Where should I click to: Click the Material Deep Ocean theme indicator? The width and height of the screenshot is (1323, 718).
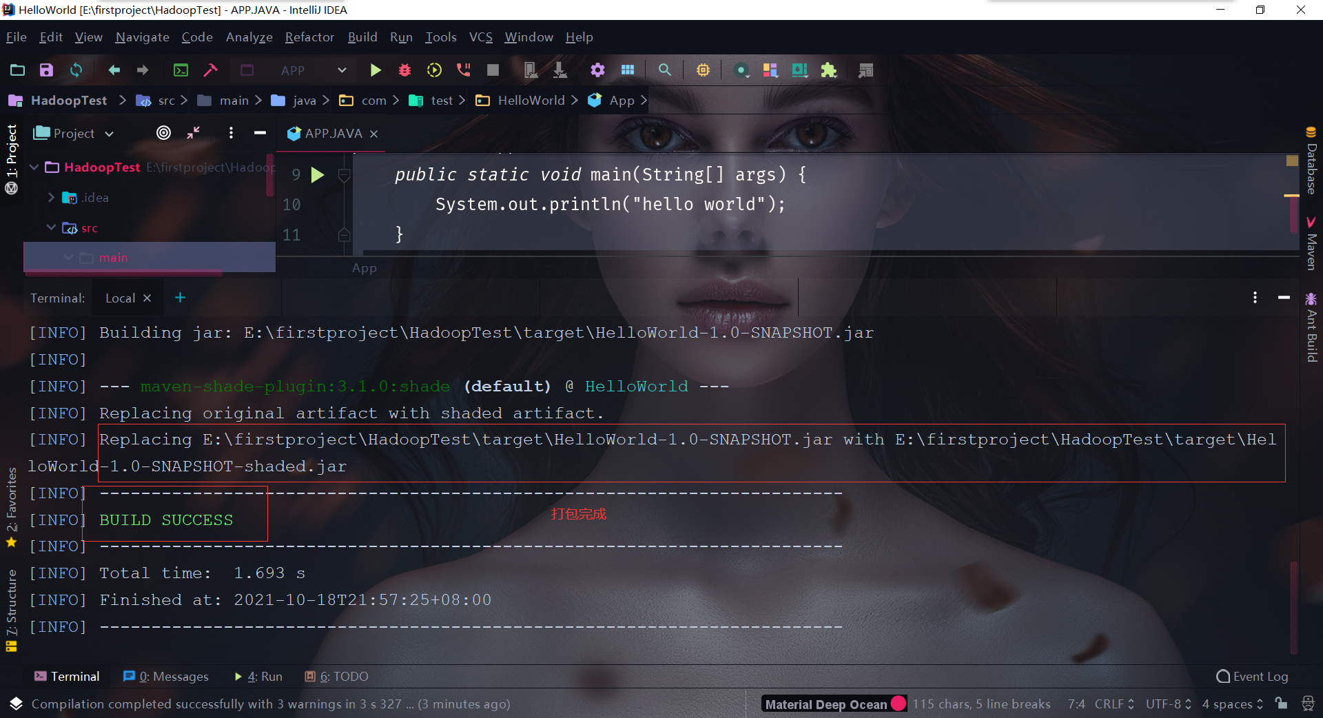click(834, 704)
